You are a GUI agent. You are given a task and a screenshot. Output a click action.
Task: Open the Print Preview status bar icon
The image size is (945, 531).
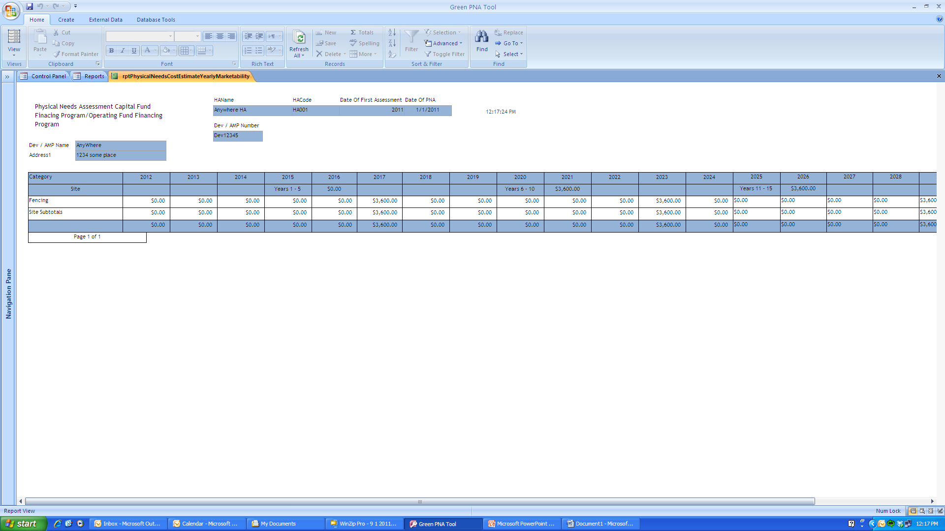[922, 511]
